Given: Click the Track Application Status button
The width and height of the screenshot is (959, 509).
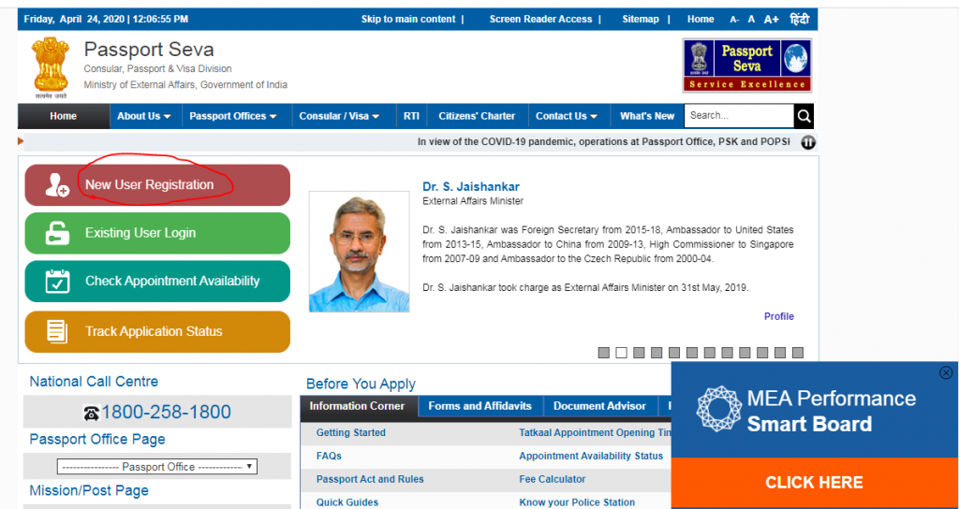Looking at the screenshot, I should (x=157, y=332).
